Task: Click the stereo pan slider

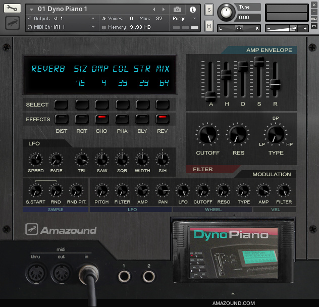Action: click(239, 28)
